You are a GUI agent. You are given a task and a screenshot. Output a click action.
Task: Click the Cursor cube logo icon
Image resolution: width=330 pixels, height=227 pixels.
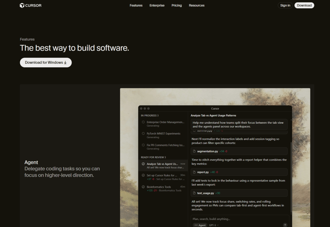[22, 5]
